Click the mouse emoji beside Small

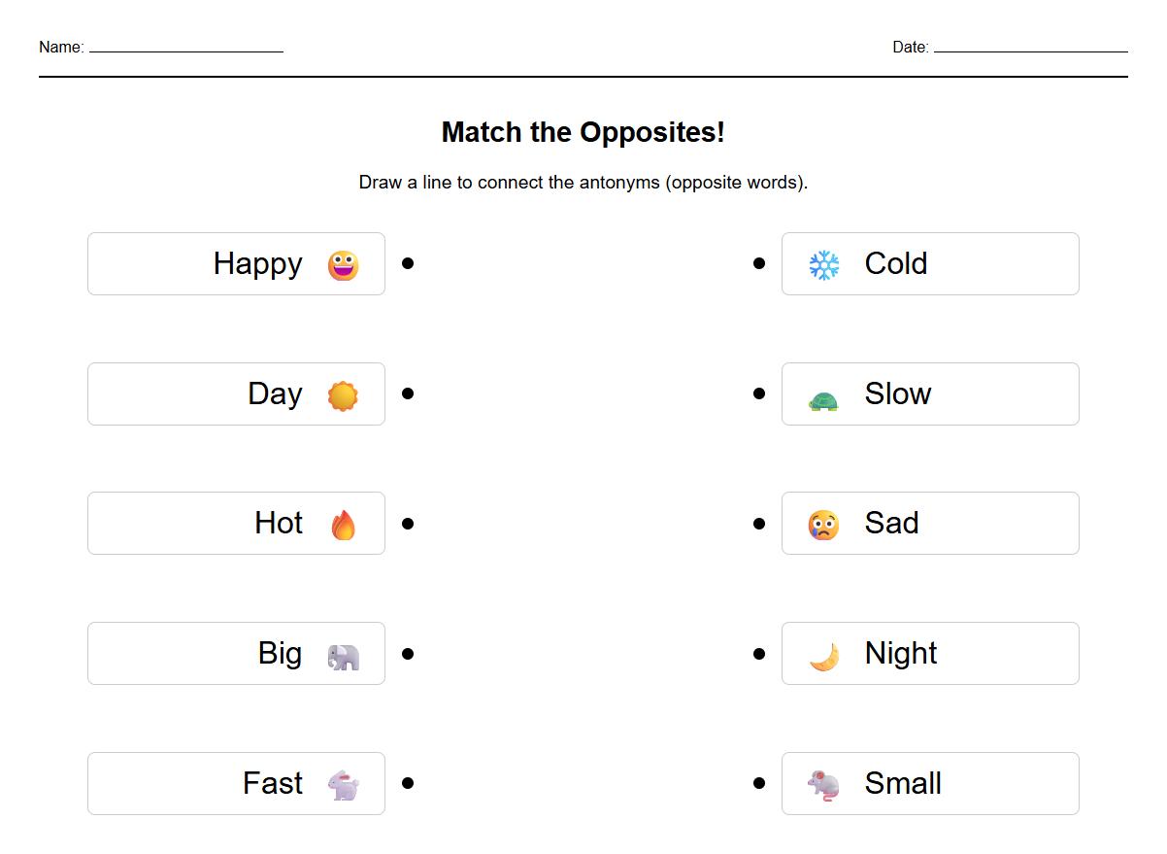pos(823,785)
